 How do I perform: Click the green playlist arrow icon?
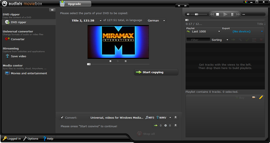pos(188,32)
